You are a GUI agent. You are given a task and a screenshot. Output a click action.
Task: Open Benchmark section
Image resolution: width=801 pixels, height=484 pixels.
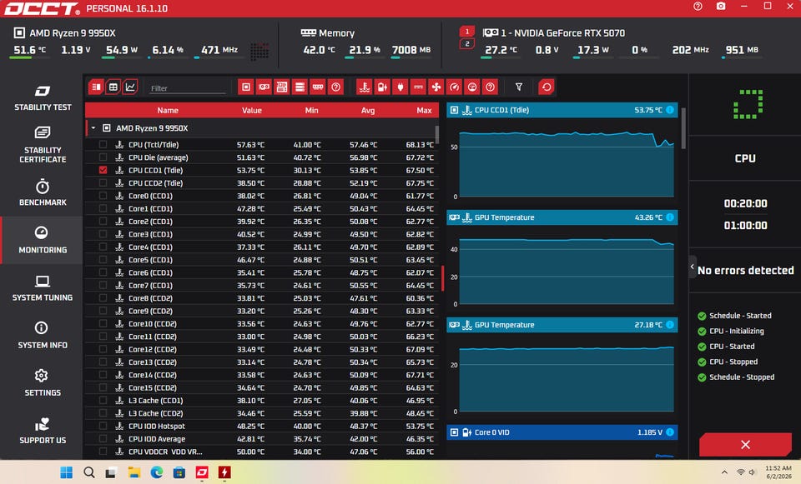[x=43, y=192]
